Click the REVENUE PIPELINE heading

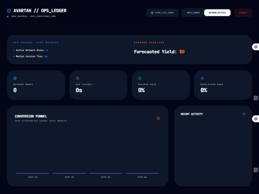coord(149,43)
